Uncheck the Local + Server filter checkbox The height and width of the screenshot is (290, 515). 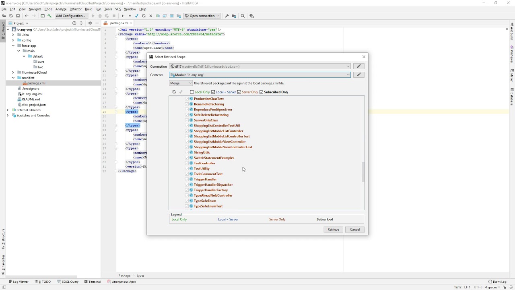(x=213, y=92)
